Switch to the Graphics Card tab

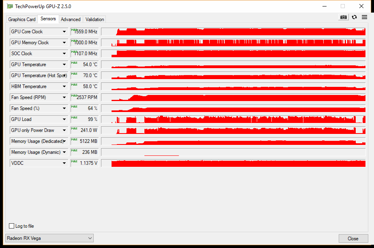tap(22, 19)
